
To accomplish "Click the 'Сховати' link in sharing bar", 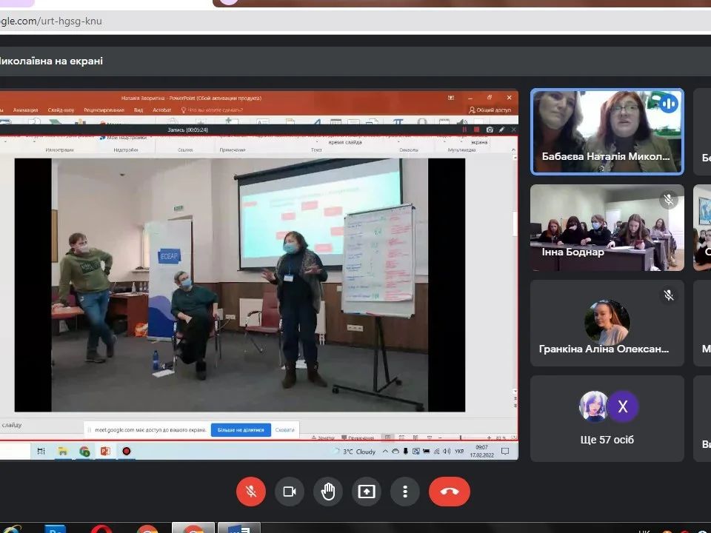I will [285, 430].
